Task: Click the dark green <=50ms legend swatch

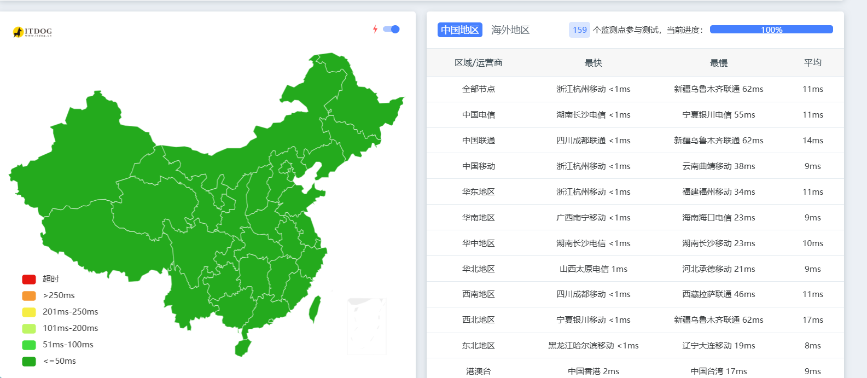Action: pos(29,362)
